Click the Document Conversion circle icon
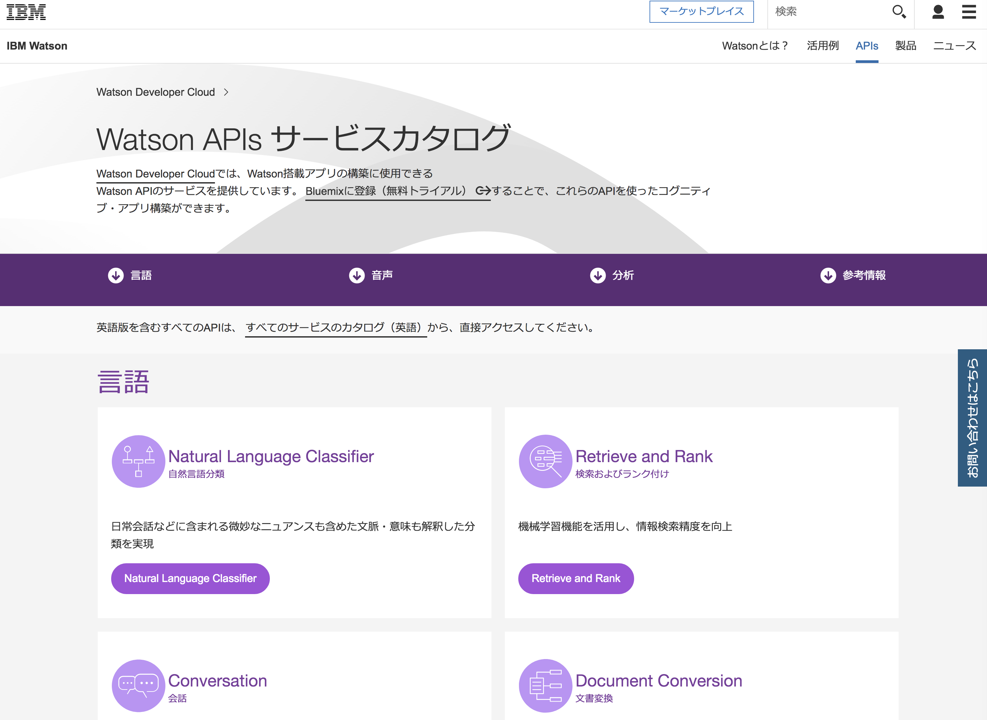Viewport: 987px width, 720px height. (545, 685)
